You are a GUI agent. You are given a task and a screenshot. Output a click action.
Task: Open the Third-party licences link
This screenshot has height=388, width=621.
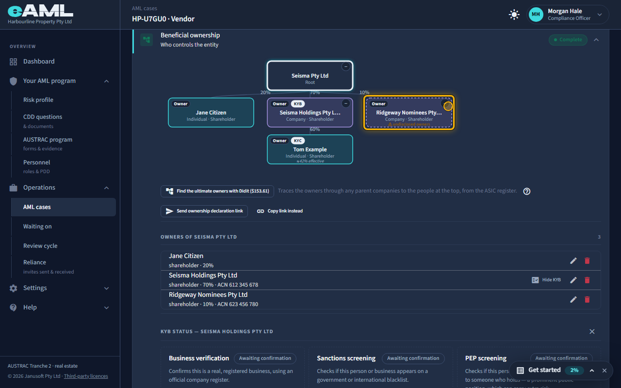coord(86,376)
